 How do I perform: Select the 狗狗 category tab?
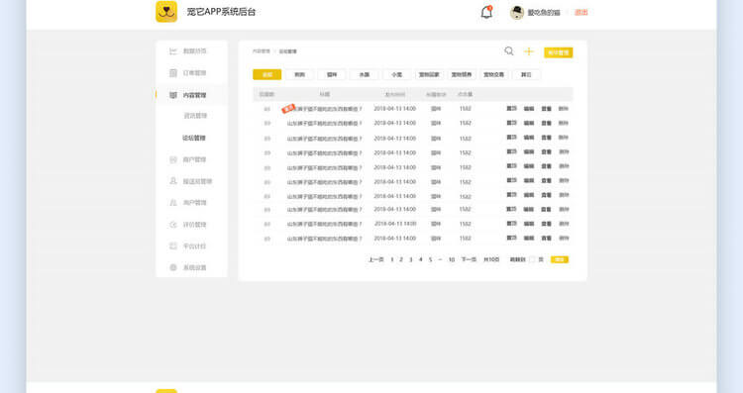(299, 74)
